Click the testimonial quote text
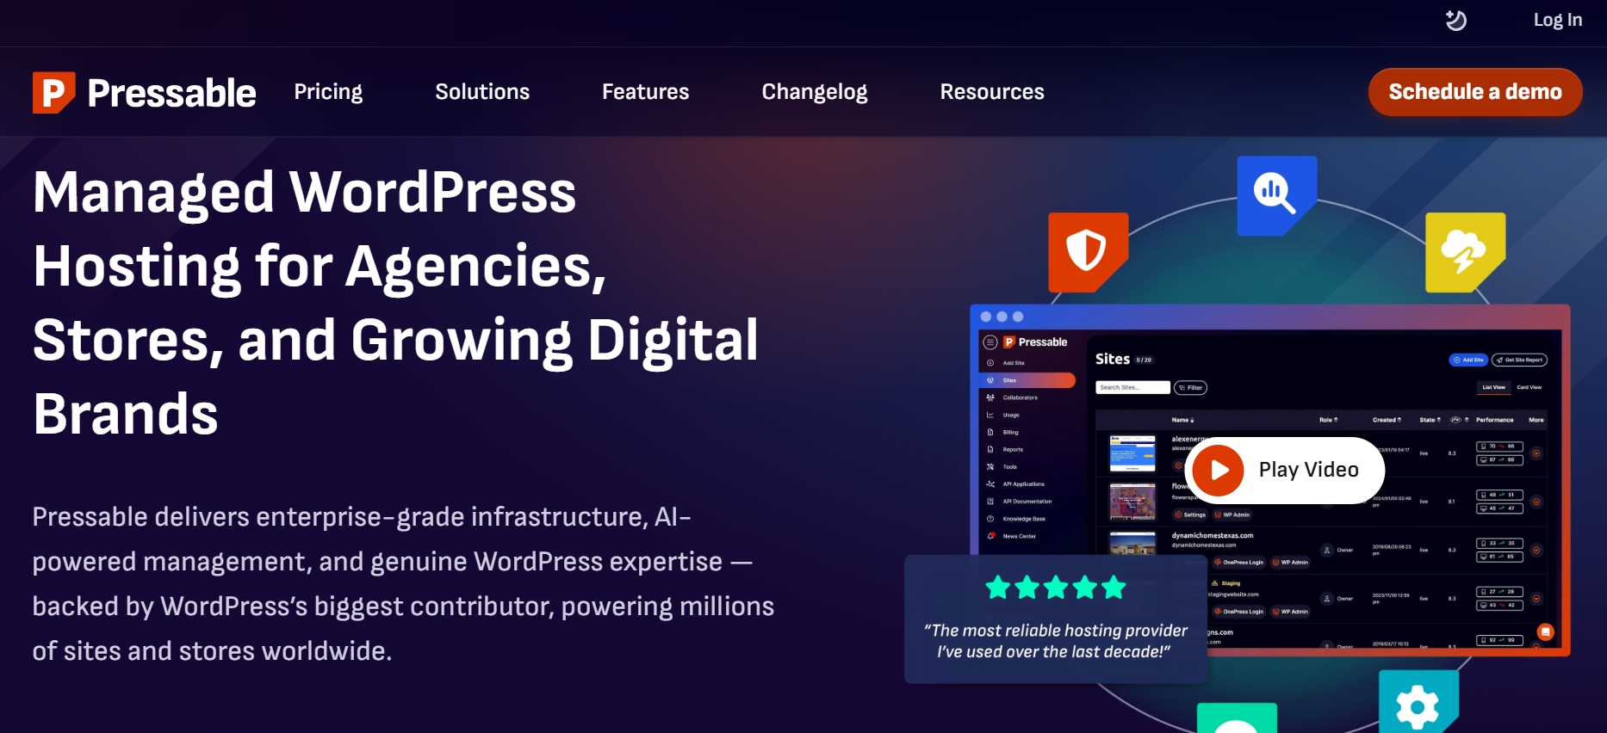This screenshot has height=733, width=1607. coord(1055,641)
